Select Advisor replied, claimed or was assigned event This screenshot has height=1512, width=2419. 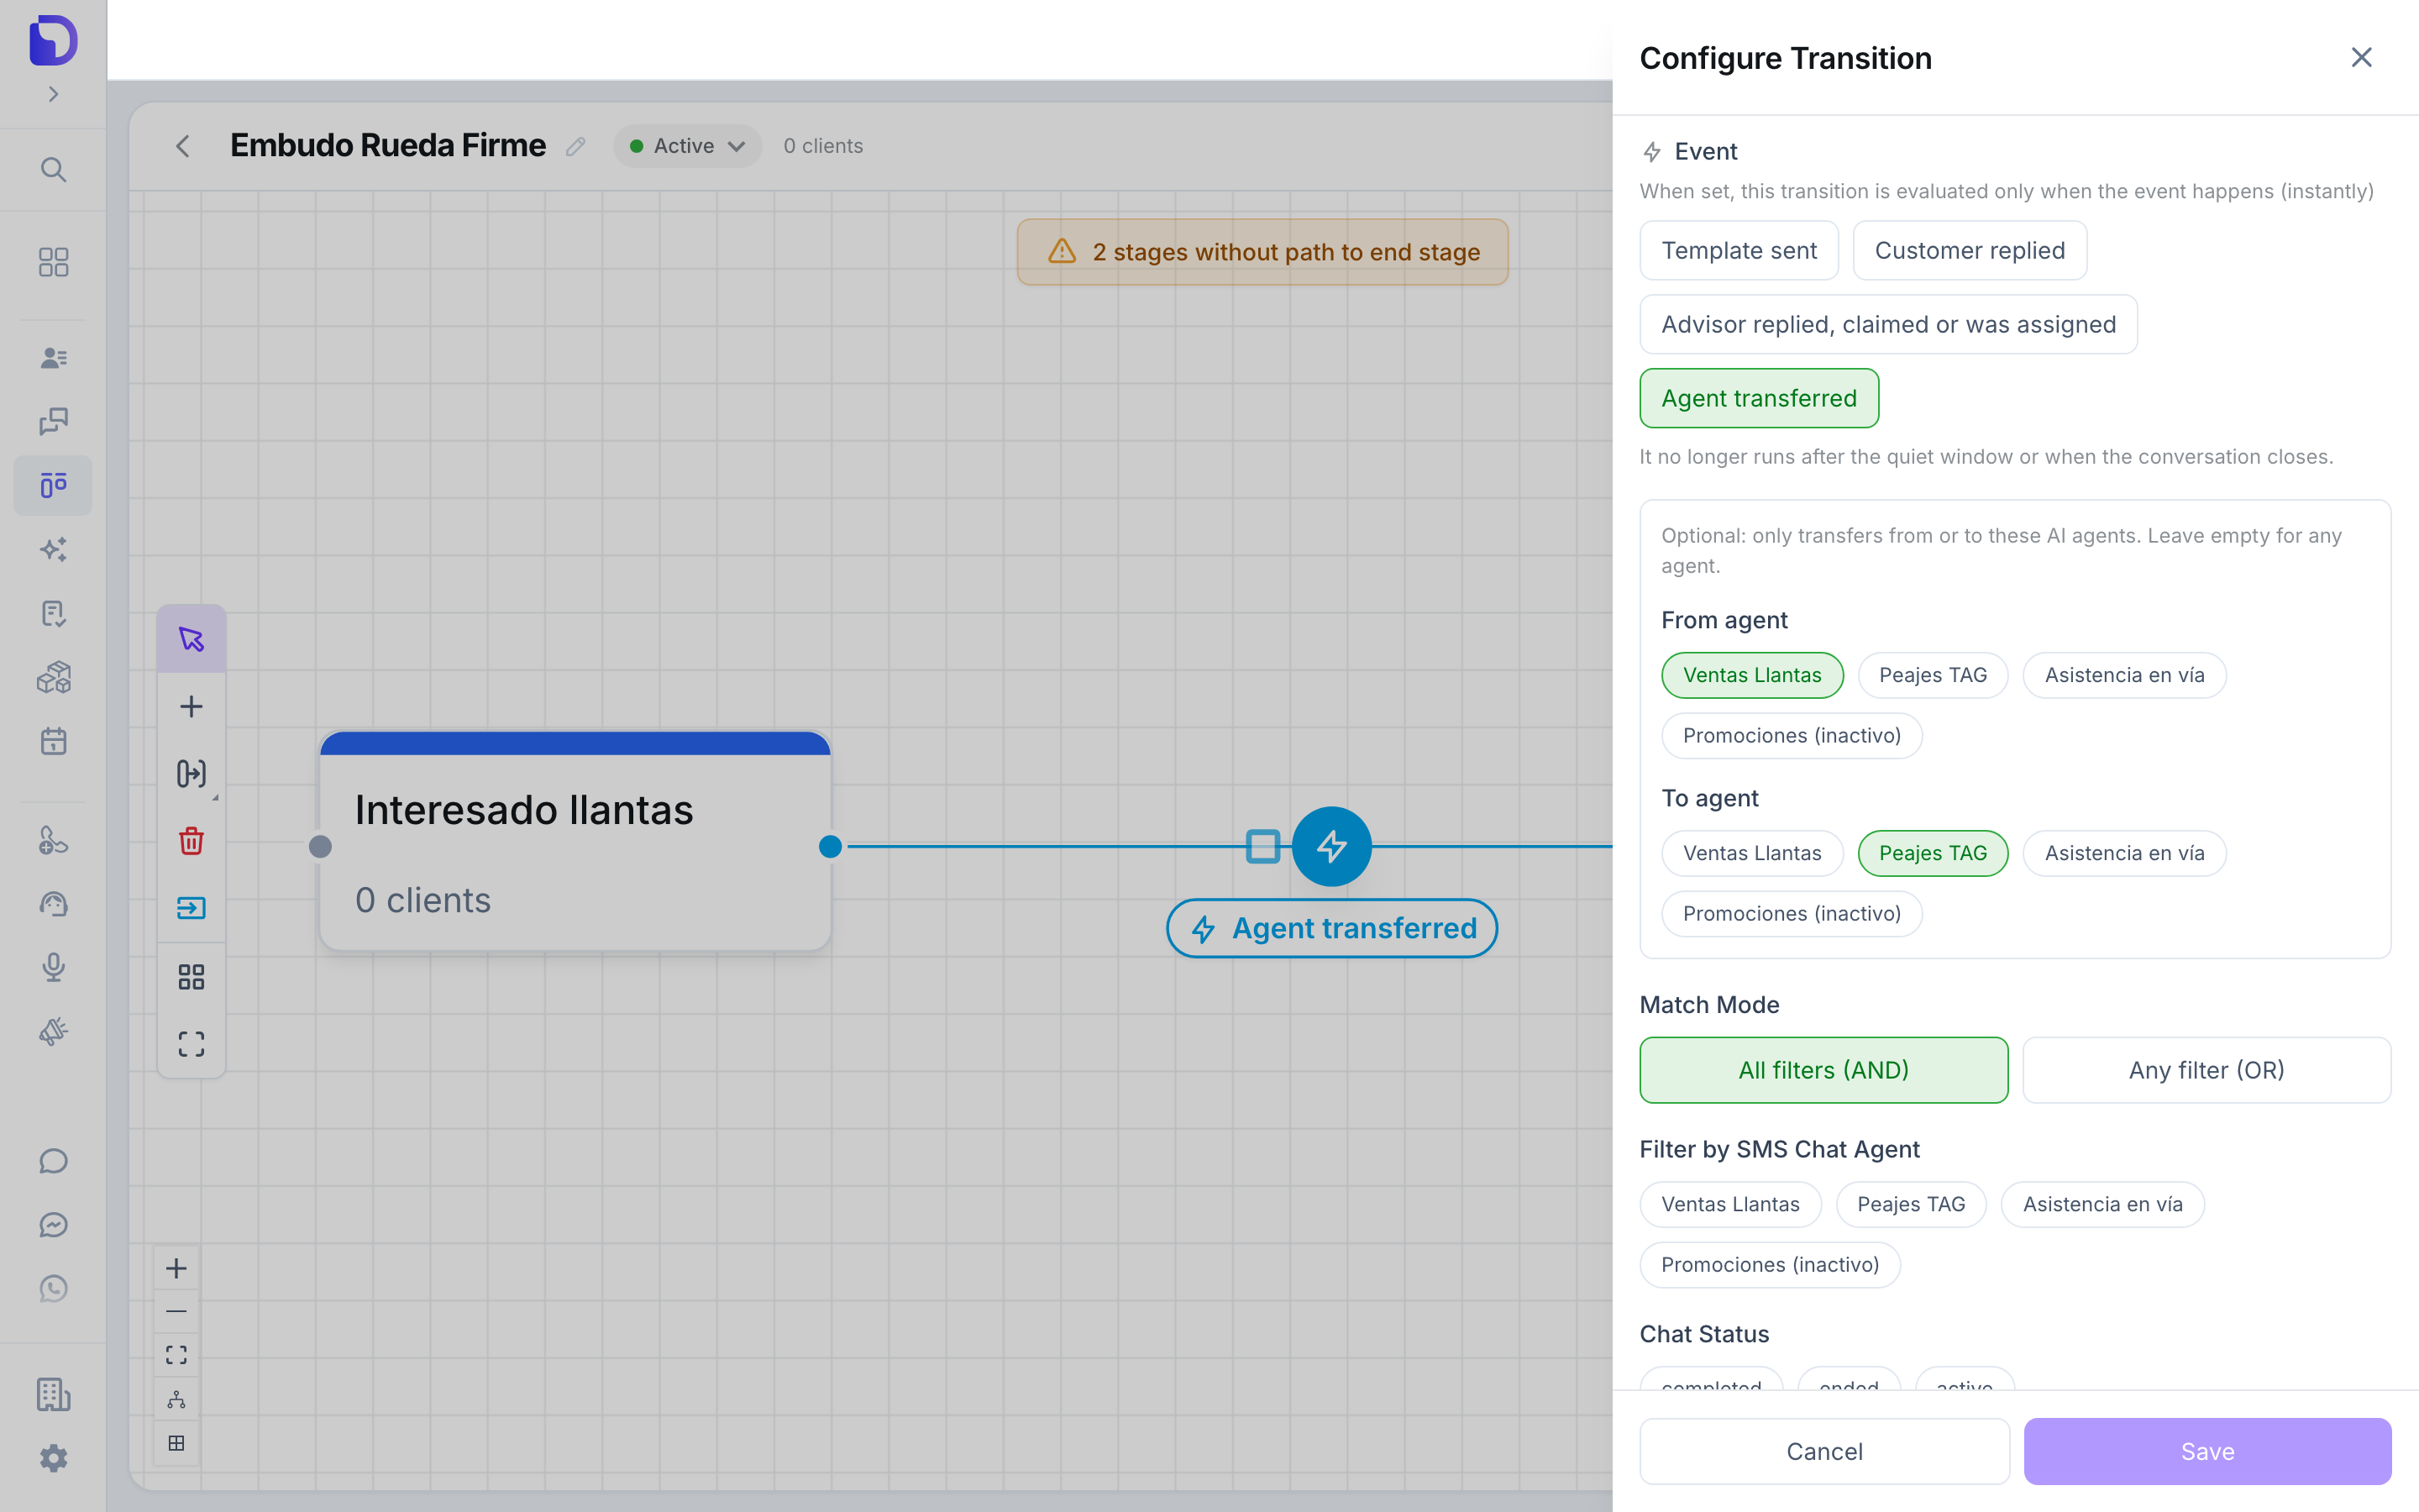[x=1888, y=324]
